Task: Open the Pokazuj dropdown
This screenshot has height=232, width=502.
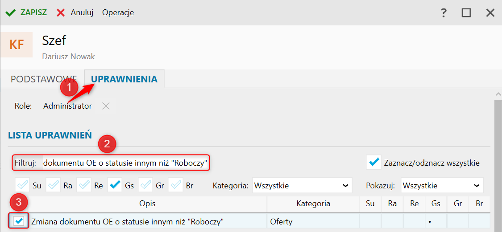Action: point(442,185)
